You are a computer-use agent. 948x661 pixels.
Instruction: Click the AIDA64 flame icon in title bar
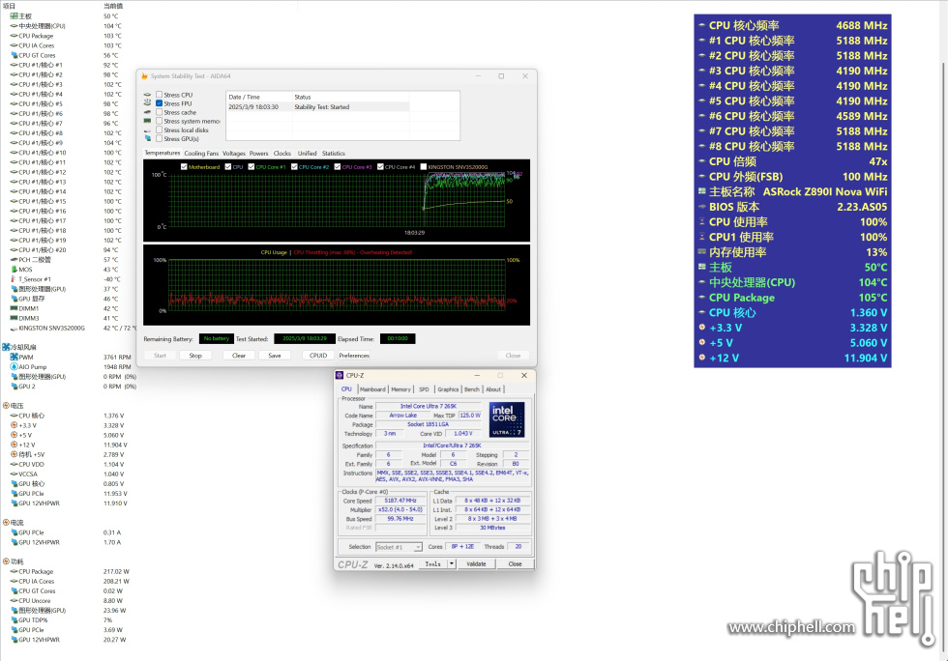pos(144,76)
